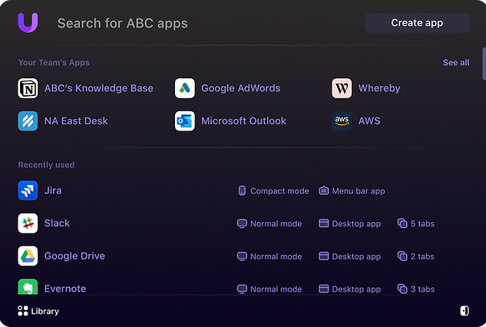Click Google Drive's tabs stack icon
The image size is (486, 327).
(402, 256)
